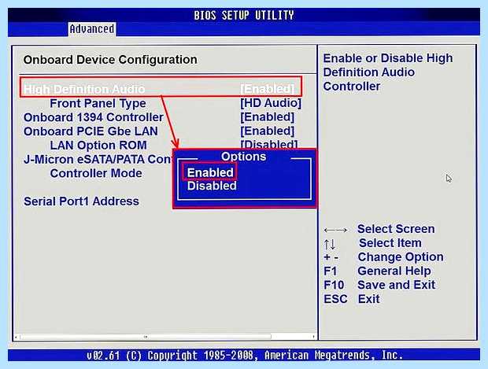The height and width of the screenshot is (369, 488).
Task: Select the Controller Mode setting
Action: click(96, 173)
